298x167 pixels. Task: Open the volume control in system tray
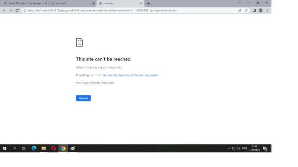[238, 148]
